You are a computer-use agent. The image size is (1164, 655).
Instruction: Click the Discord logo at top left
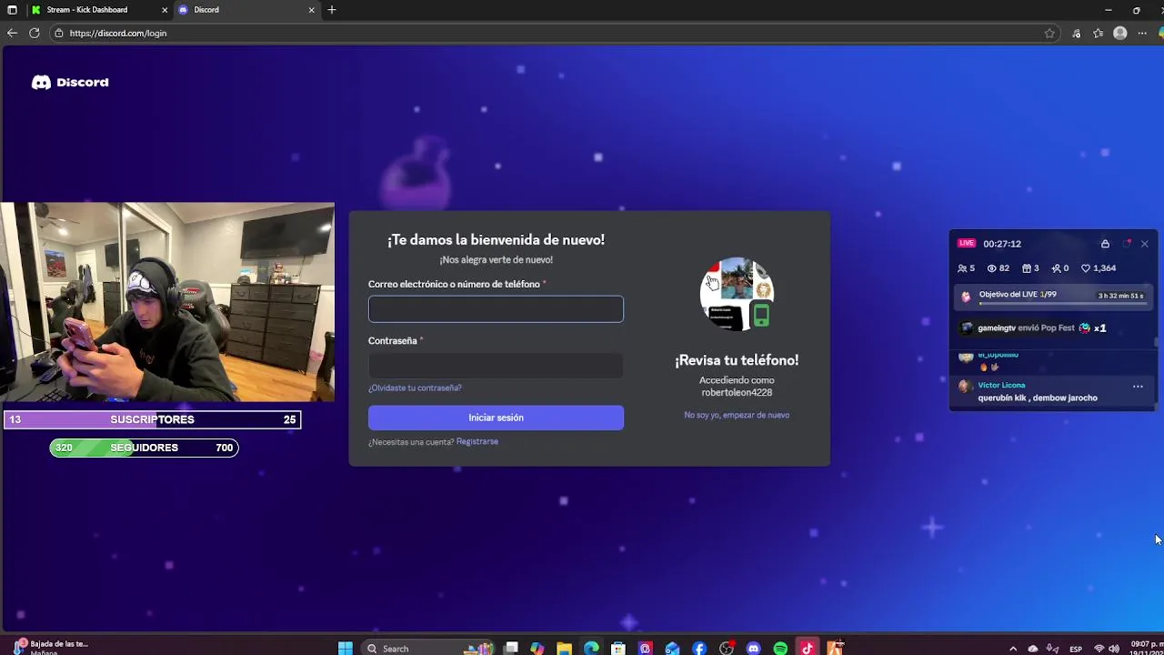pyautogui.click(x=70, y=82)
